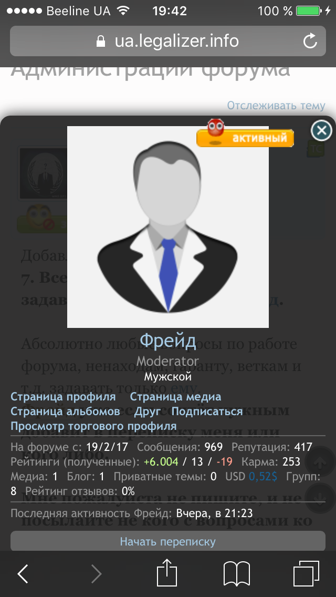The height and width of the screenshot is (597, 336).
Task: Open Просмотр торгового профиля link
Action: [x=93, y=426]
